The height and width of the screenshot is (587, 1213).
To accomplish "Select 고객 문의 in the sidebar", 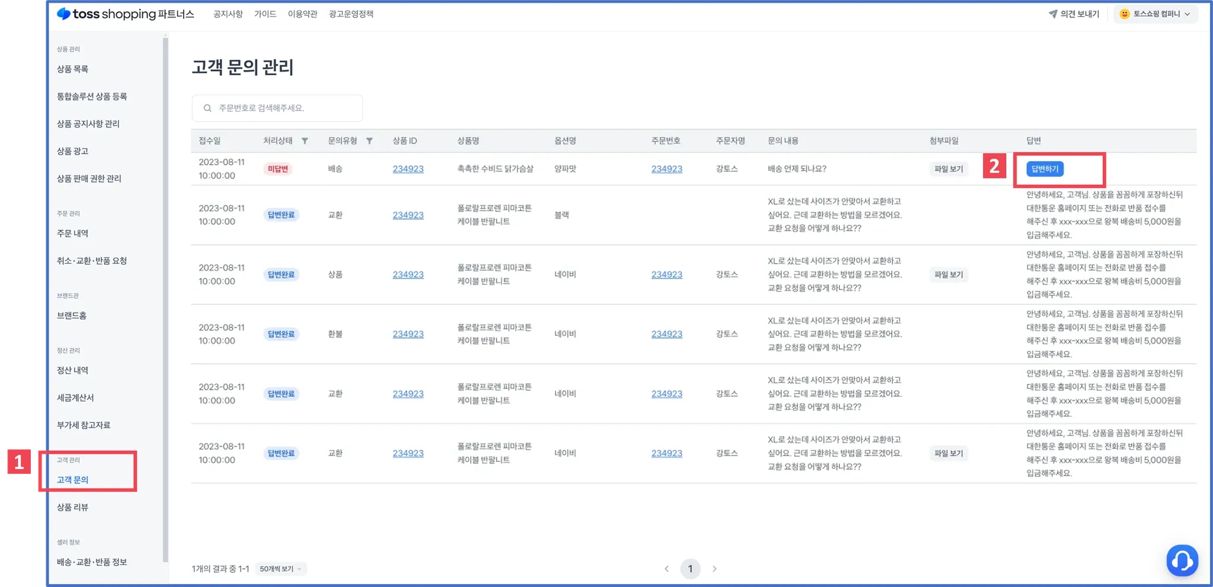I will point(73,480).
